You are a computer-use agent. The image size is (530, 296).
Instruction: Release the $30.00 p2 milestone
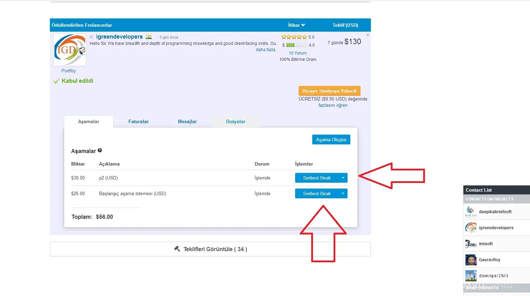(x=317, y=178)
